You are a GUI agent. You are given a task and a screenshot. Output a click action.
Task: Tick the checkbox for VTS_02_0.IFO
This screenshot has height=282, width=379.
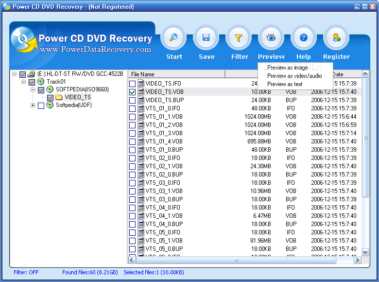pyautogui.click(x=132, y=158)
